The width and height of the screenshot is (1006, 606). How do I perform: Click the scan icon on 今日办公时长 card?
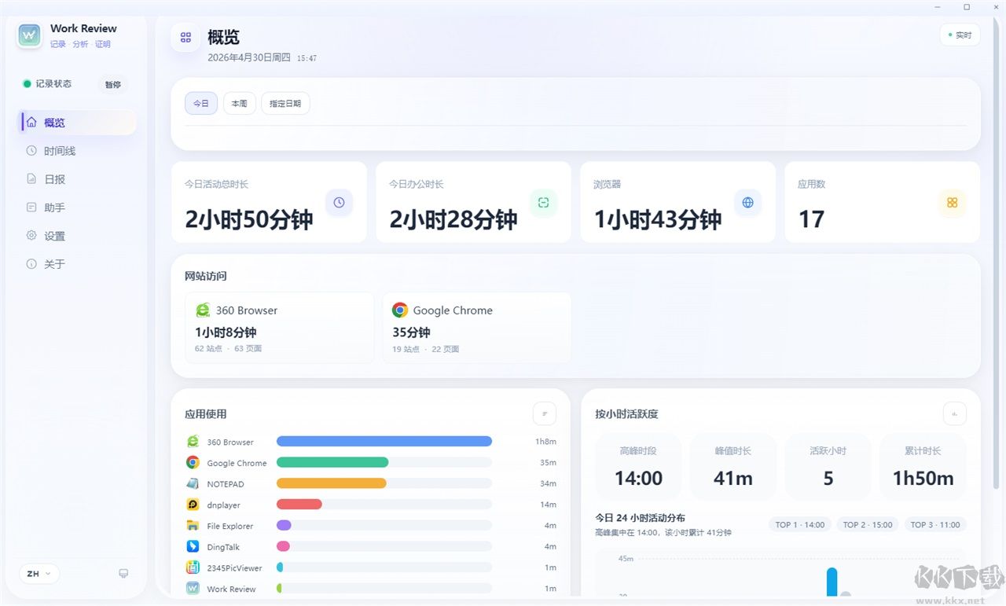[543, 203]
